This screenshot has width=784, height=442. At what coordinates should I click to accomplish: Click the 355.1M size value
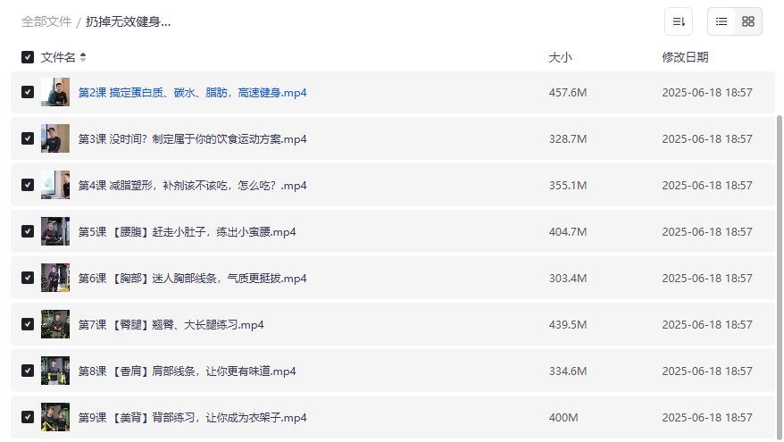[568, 186]
